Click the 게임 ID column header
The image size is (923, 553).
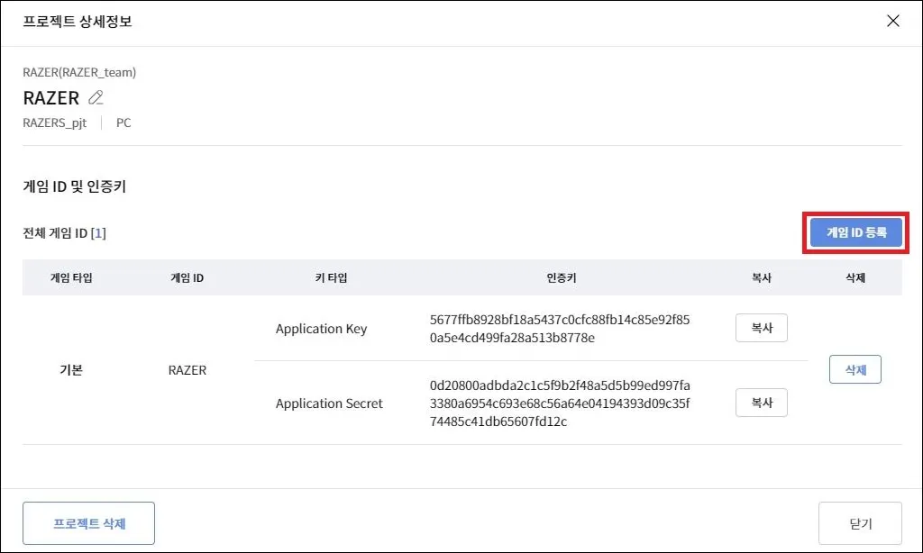(187, 278)
